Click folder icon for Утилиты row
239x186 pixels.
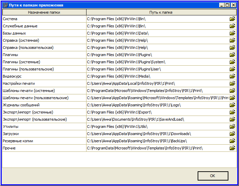233,127
